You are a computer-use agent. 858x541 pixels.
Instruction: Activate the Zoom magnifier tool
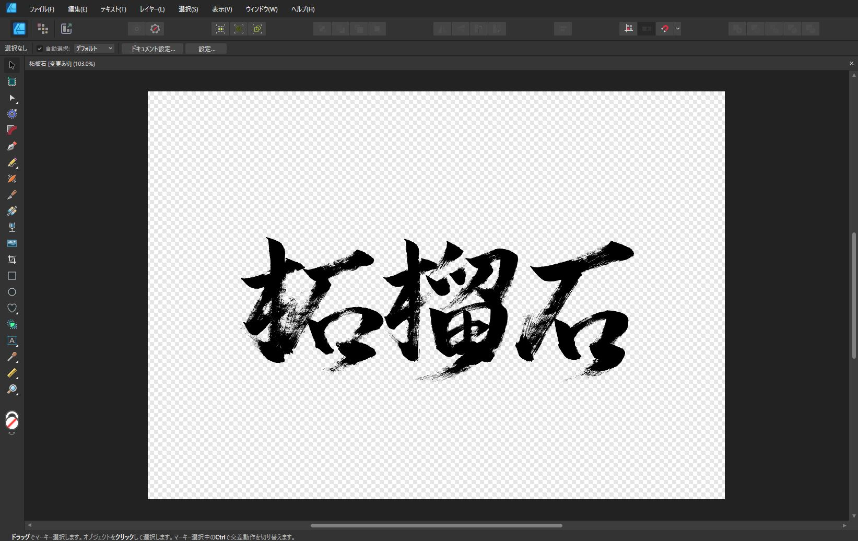coord(12,390)
